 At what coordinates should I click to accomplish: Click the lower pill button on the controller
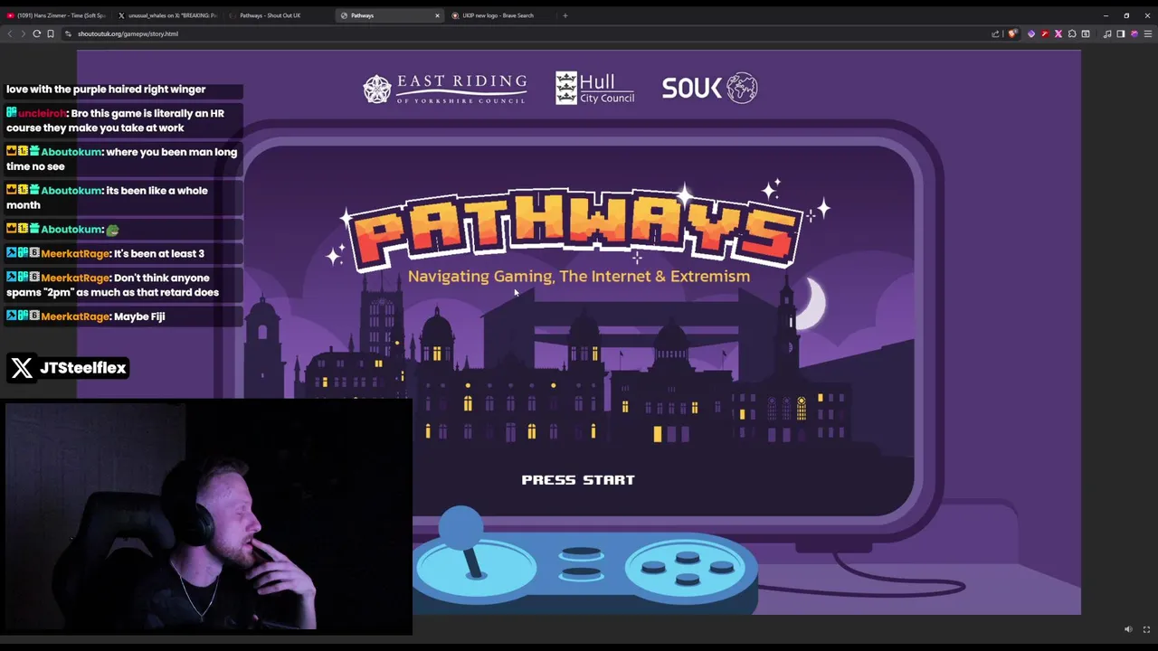tap(581, 571)
